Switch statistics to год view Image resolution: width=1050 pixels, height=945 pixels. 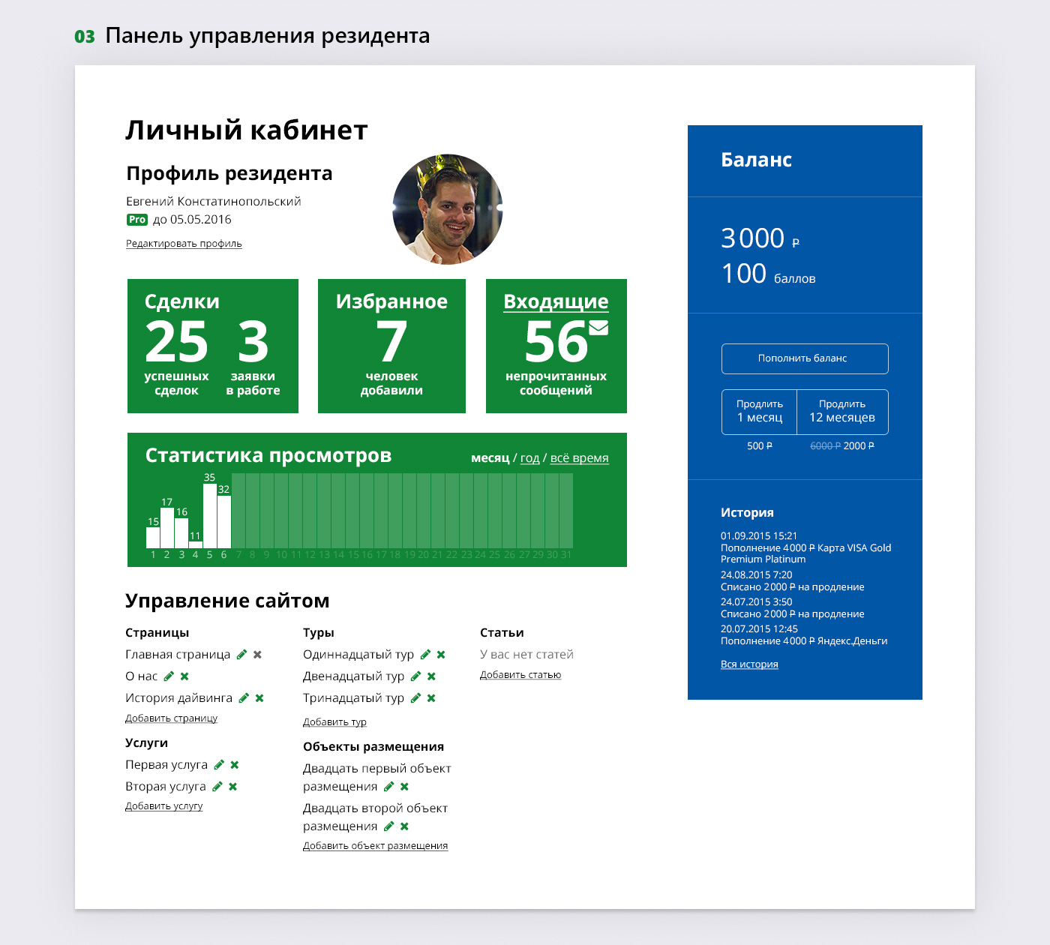pyautogui.click(x=529, y=458)
